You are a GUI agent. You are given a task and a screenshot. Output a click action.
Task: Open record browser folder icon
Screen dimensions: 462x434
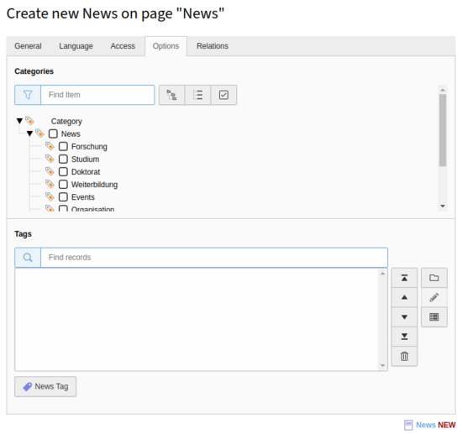tap(434, 278)
